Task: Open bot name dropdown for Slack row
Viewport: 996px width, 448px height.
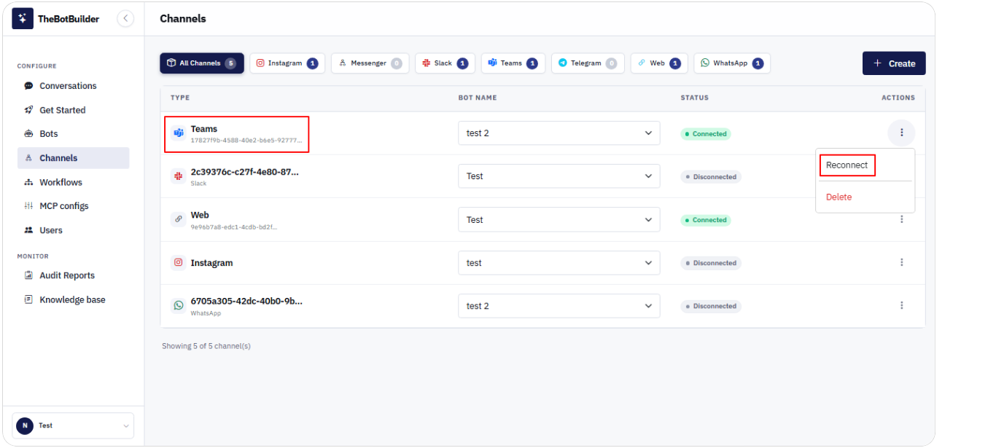Action: tap(559, 176)
